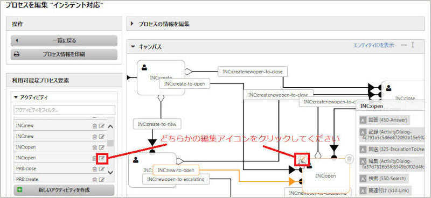The image size is (431, 198).
Task: Click the printer icon on print button
Action: pos(17,54)
